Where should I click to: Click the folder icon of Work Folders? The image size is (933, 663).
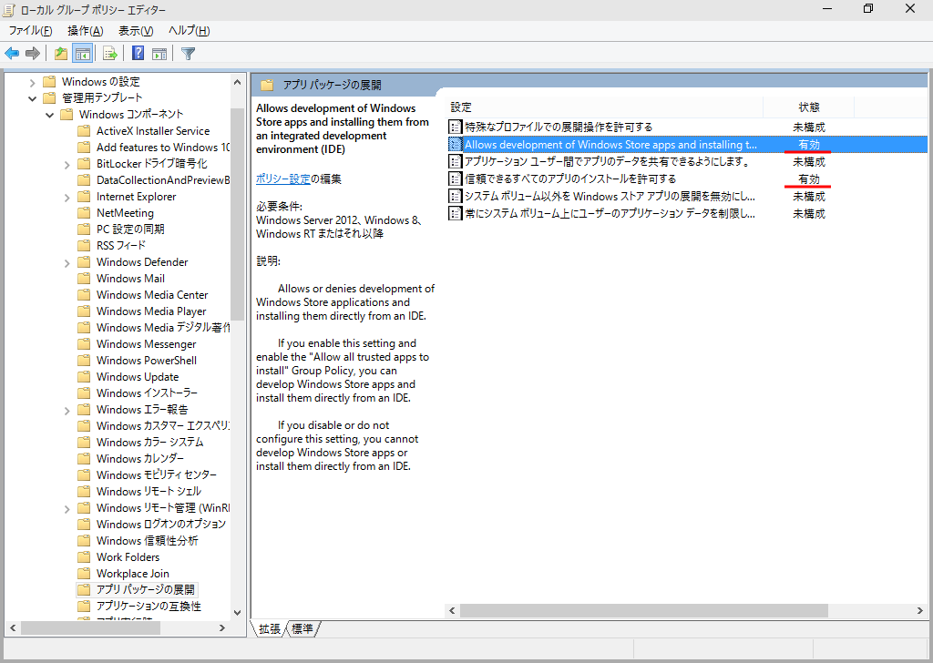85,557
